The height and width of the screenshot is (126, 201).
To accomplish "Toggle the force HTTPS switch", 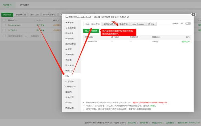I will pos(188,23).
